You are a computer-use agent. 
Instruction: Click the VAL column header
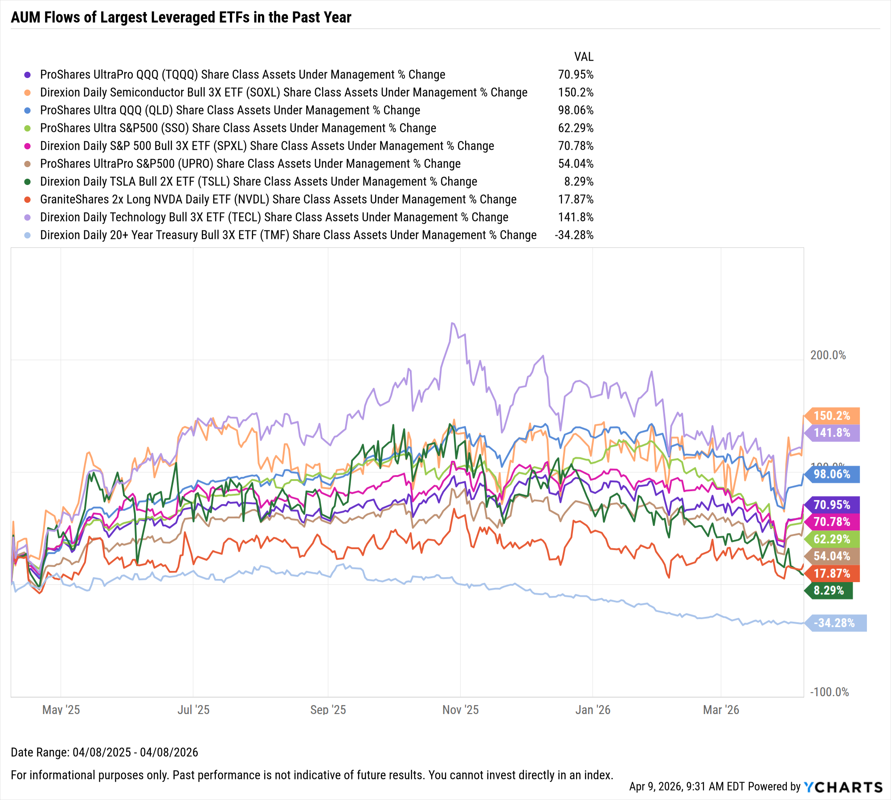point(584,57)
